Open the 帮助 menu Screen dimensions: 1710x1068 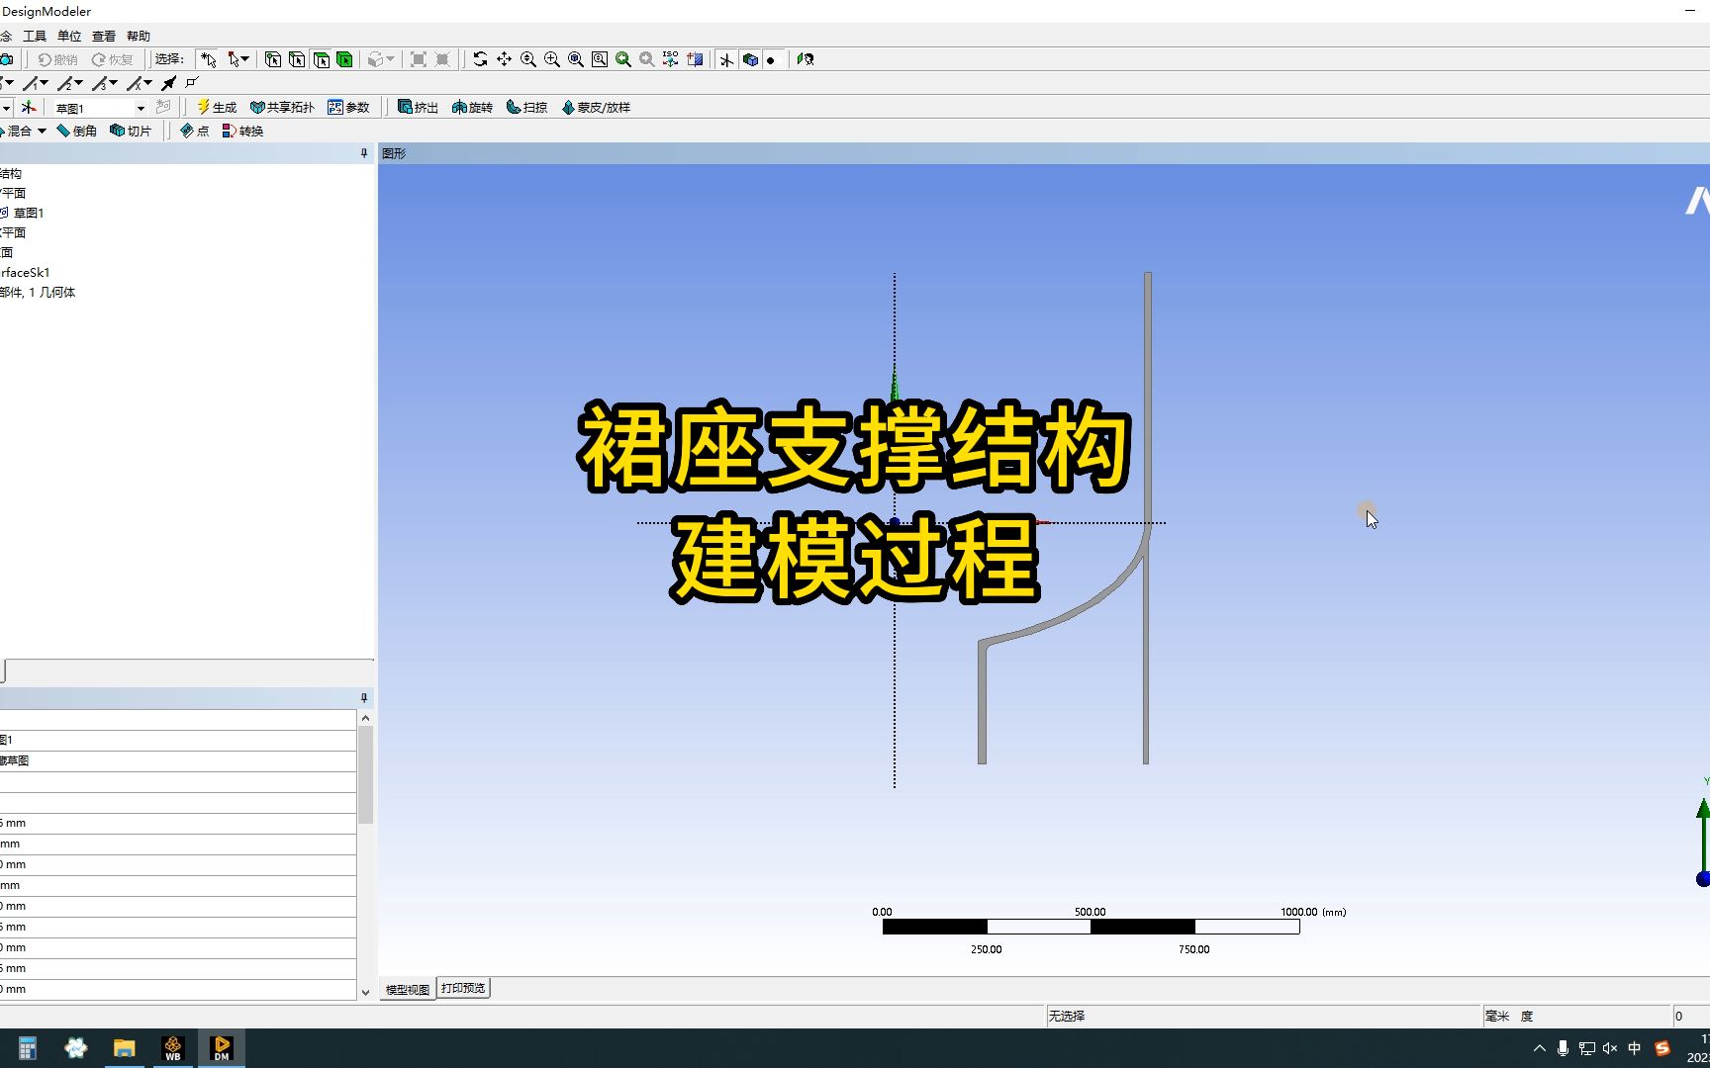(x=139, y=36)
